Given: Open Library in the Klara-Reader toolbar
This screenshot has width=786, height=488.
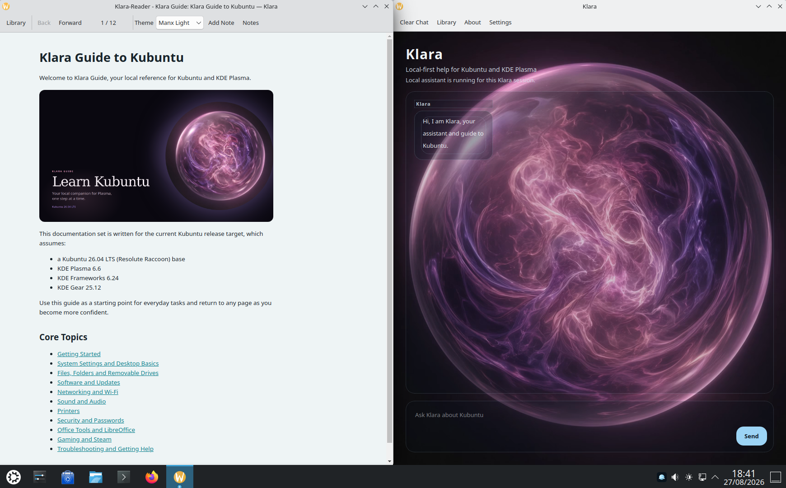Looking at the screenshot, I should click(x=16, y=23).
